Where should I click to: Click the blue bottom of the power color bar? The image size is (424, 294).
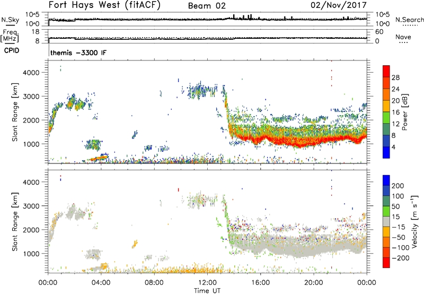pyautogui.click(x=386, y=152)
